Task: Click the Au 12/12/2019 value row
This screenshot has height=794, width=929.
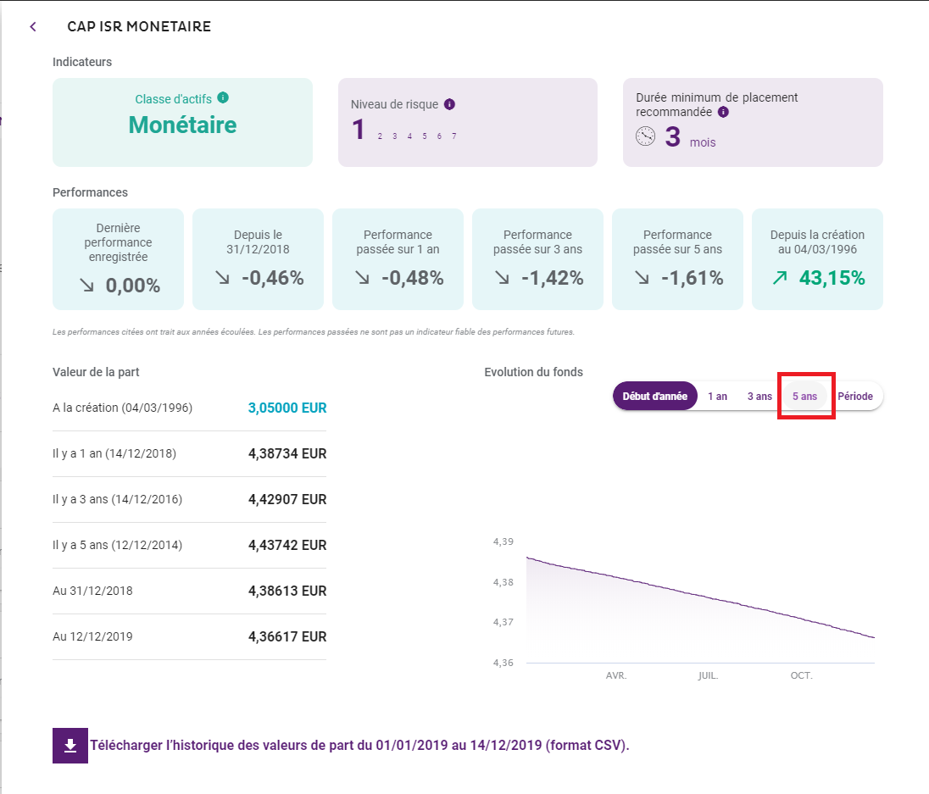Action: tap(189, 636)
